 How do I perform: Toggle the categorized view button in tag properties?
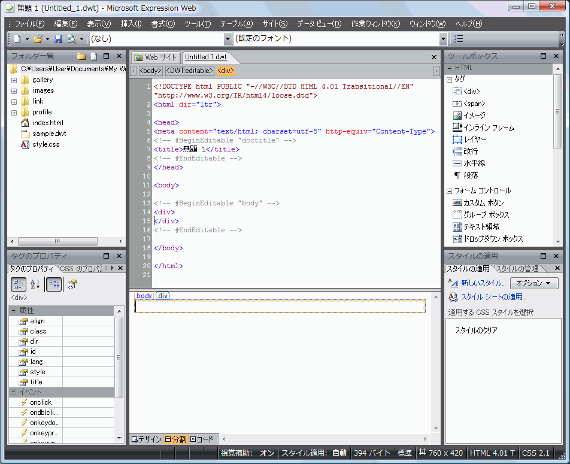point(19,284)
